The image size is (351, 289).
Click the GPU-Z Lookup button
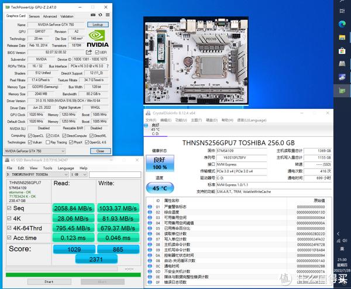coord(98,25)
